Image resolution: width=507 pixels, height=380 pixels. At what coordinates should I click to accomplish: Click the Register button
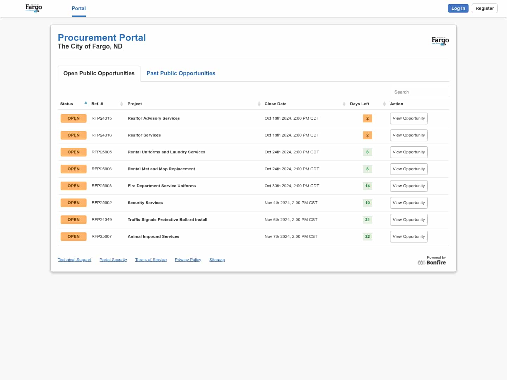pyautogui.click(x=484, y=8)
